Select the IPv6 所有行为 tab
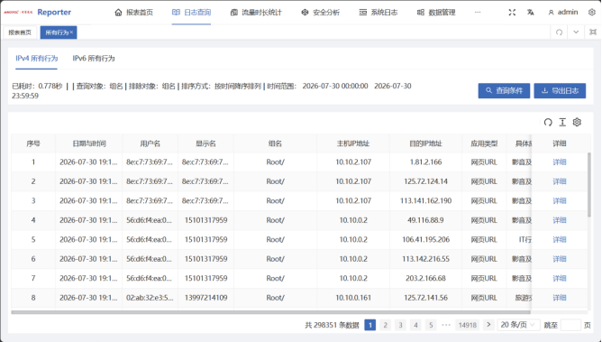 [x=94, y=59]
